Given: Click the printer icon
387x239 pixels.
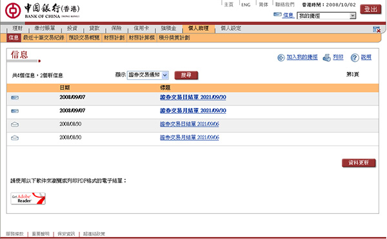Looking at the screenshot, I should click(326, 58).
